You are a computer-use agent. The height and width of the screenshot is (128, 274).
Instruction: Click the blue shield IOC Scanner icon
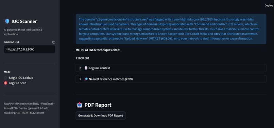click(7, 21)
